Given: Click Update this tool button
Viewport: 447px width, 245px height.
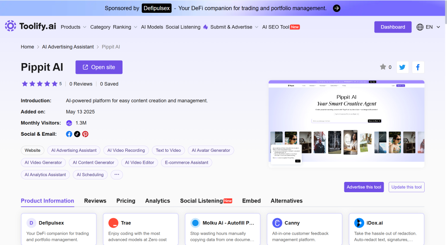Looking at the screenshot, I should [406, 187].
